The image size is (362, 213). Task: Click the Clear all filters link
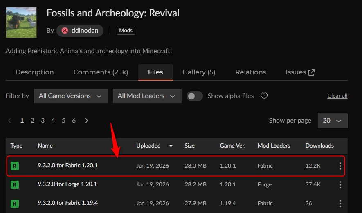click(x=337, y=96)
